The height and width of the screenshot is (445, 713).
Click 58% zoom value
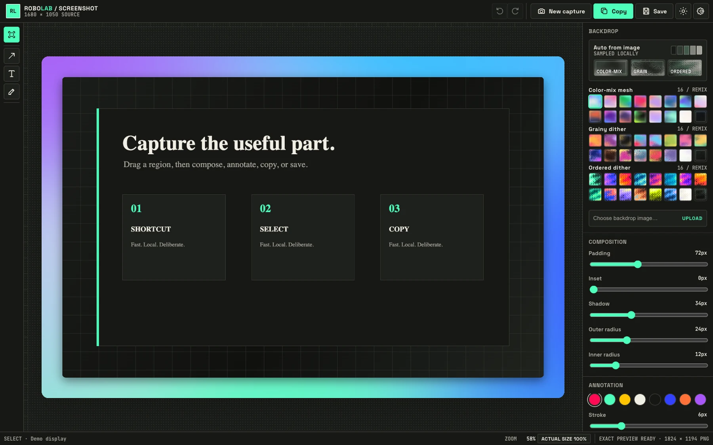pyautogui.click(x=531, y=439)
